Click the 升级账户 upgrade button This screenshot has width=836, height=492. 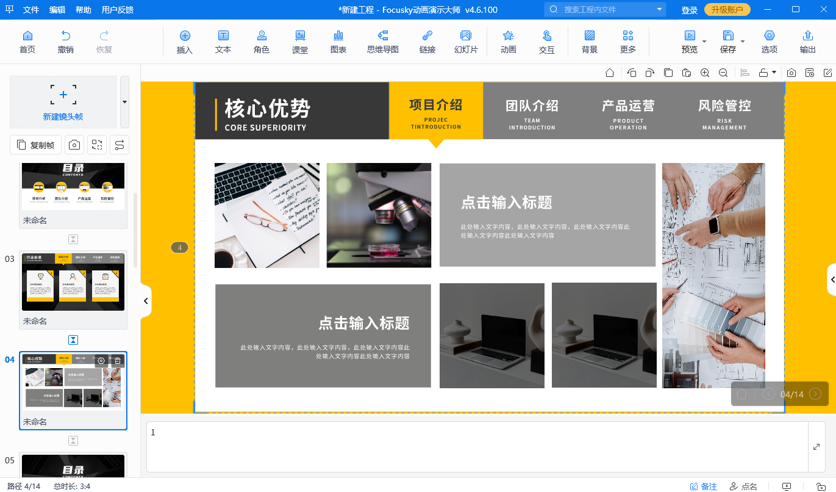[x=727, y=10]
